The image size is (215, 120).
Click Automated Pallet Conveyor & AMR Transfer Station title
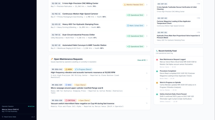(84, 45)
